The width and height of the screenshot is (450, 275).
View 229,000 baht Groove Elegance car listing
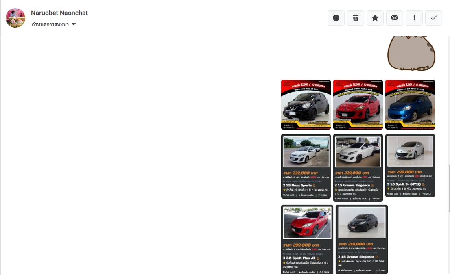pos(358,168)
